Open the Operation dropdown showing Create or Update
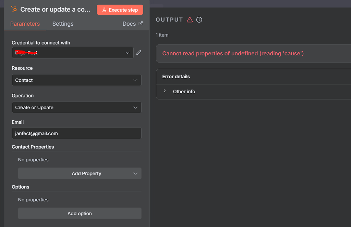The image size is (351, 227). click(x=76, y=107)
